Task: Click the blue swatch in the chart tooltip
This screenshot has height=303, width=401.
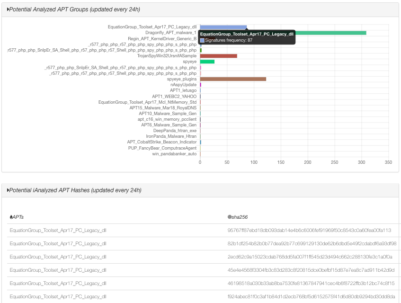Action: click(x=202, y=40)
